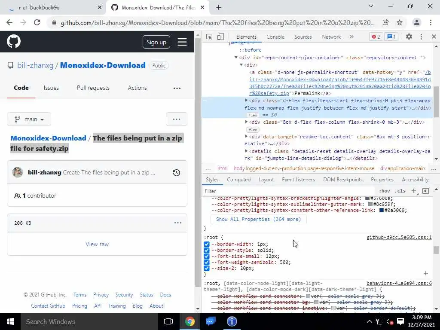The width and height of the screenshot is (440, 330).
Task: Uncheck the --font-size-small property
Action: 207,256
